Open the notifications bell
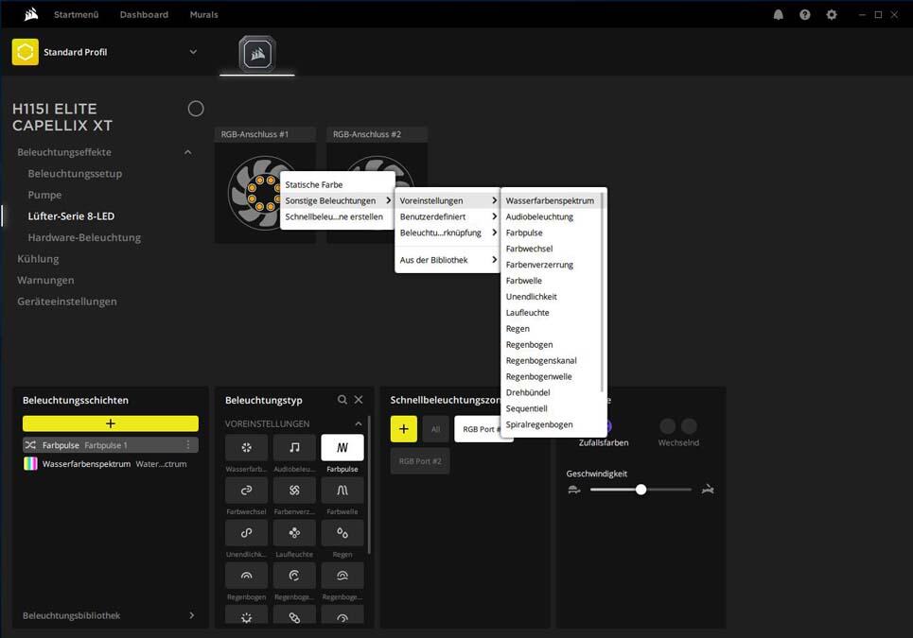The width and height of the screenshot is (913, 638). [778, 14]
